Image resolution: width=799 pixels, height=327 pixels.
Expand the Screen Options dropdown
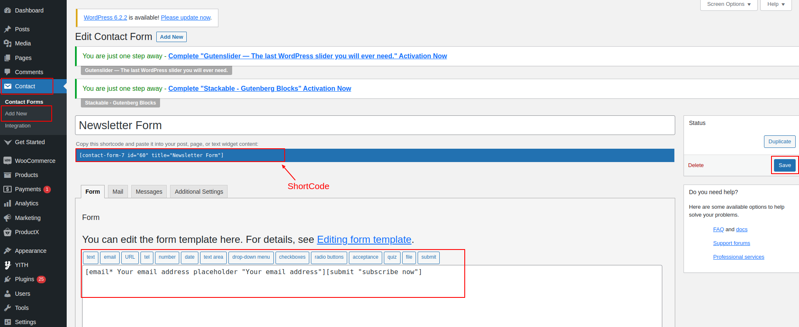(x=729, y=4)
